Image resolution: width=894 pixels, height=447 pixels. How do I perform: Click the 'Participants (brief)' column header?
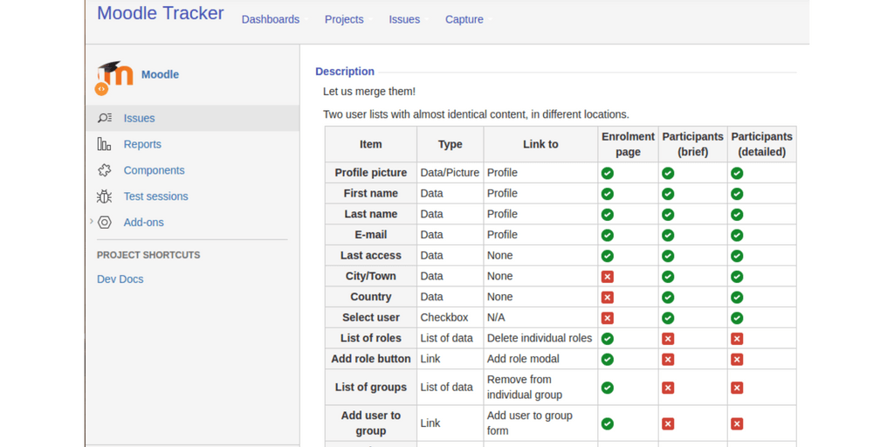692,144
